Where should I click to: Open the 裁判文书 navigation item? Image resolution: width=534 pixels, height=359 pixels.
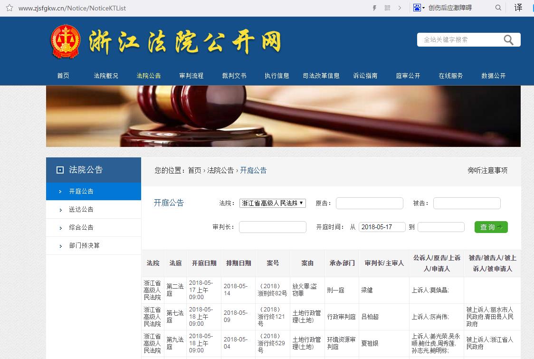(234, 76)
